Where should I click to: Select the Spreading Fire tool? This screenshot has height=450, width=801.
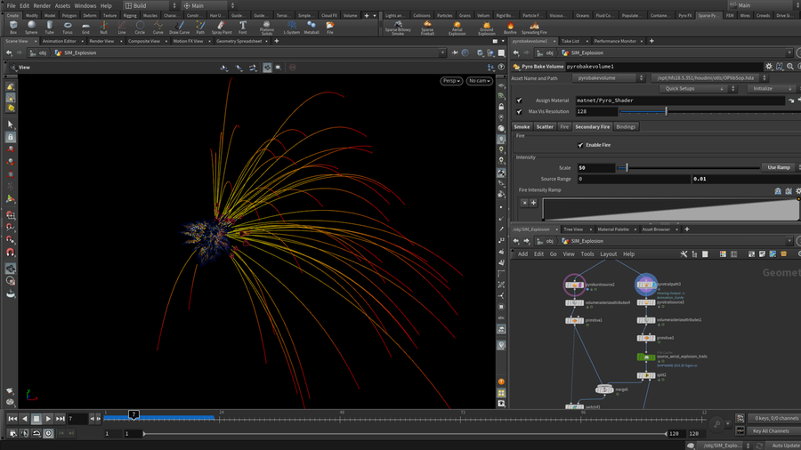click(534, 27)
